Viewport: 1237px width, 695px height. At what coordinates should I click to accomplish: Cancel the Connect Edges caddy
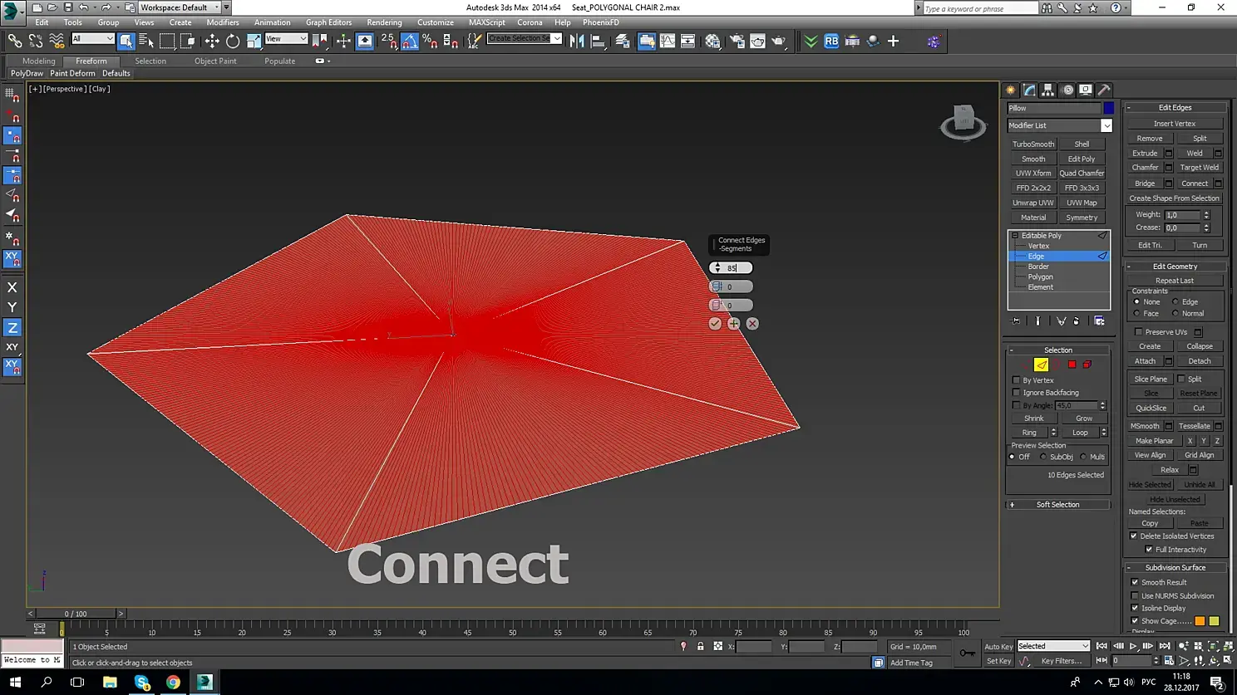pyautogui.click(x=752, y=324)
